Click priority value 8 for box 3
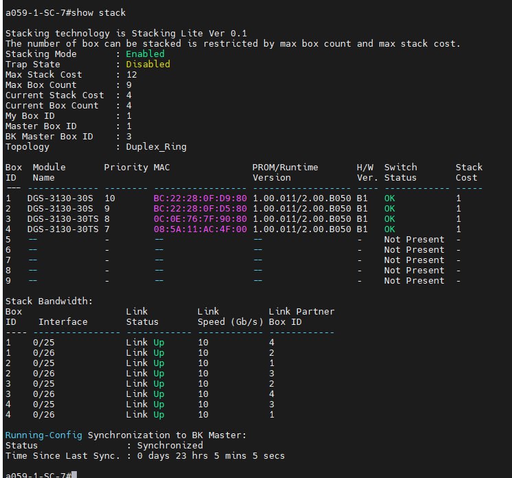Viewport: 512px width, 478px height. (x=107, y=219)
